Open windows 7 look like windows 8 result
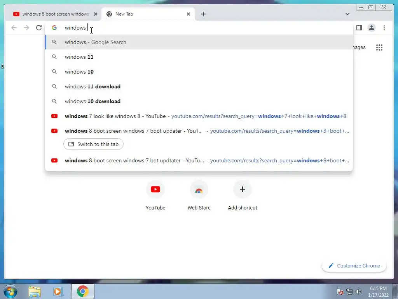Image resolution: width=398 pixels, height=299 pixels. [199, 116]
